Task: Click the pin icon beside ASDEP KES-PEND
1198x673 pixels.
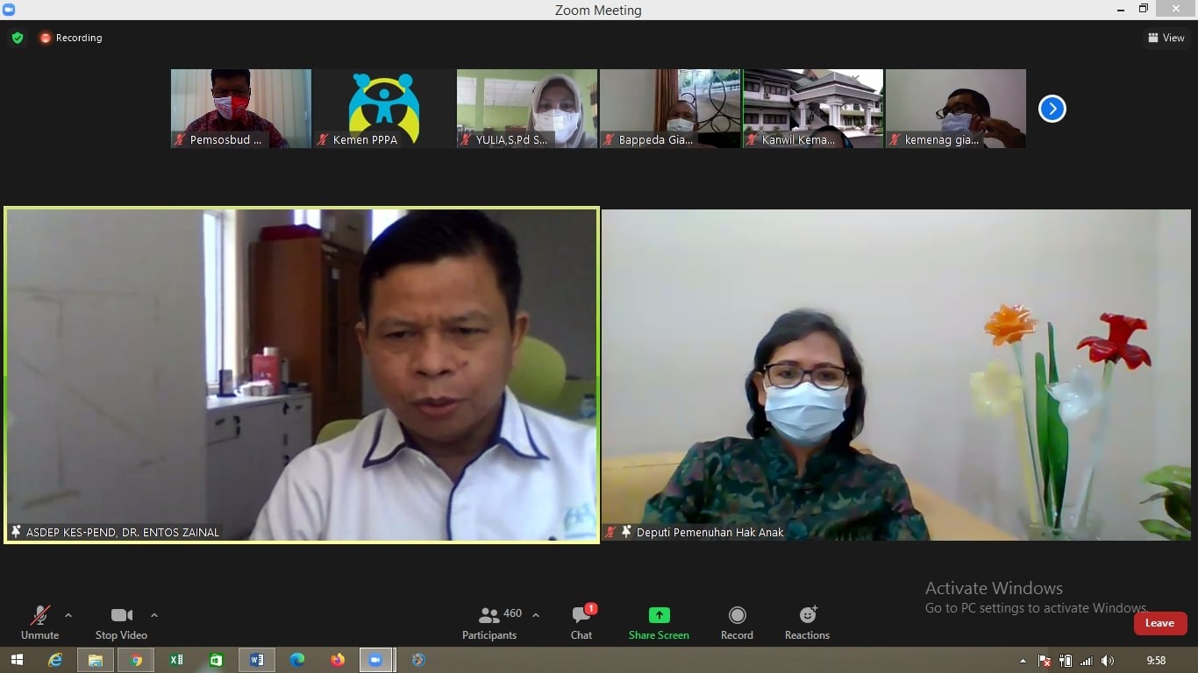Action: pos(16,532)
